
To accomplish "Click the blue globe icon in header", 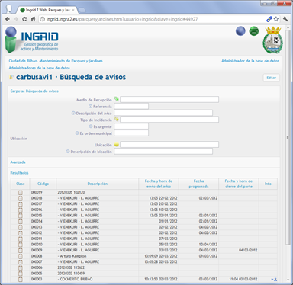I will tap(240, 31).
